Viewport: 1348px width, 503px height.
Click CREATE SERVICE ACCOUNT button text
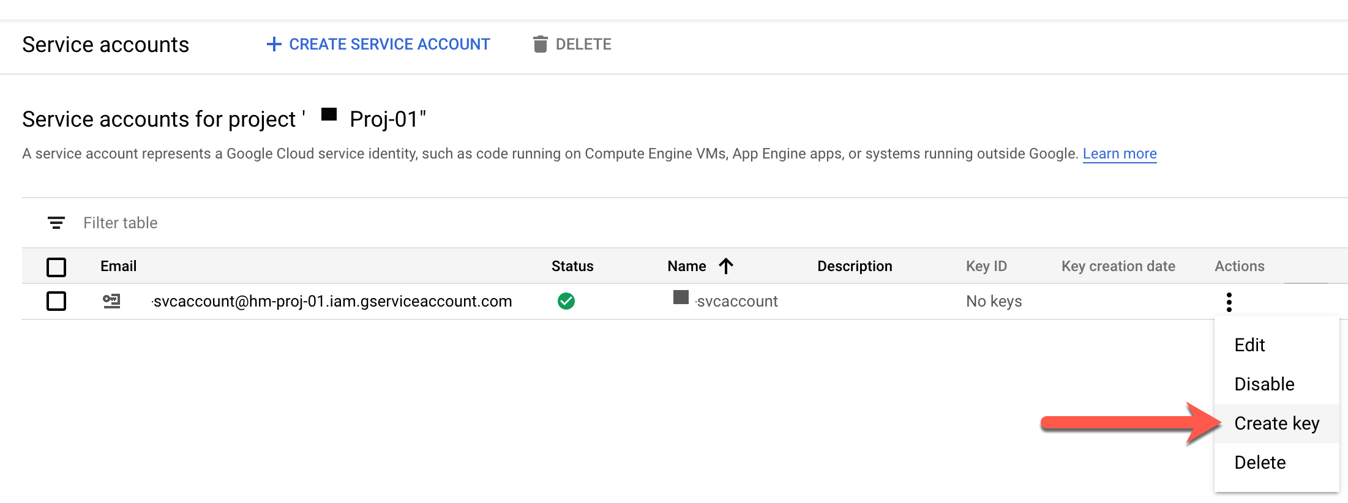click(389, 44)
